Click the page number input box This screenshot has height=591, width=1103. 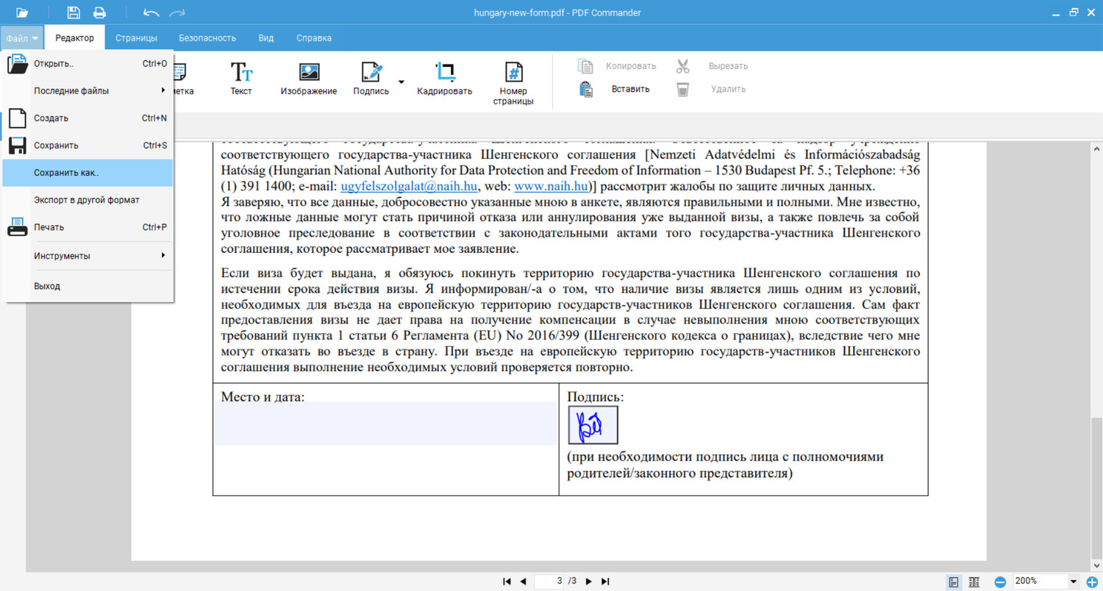pyautogui.click(x=548, y=581)
